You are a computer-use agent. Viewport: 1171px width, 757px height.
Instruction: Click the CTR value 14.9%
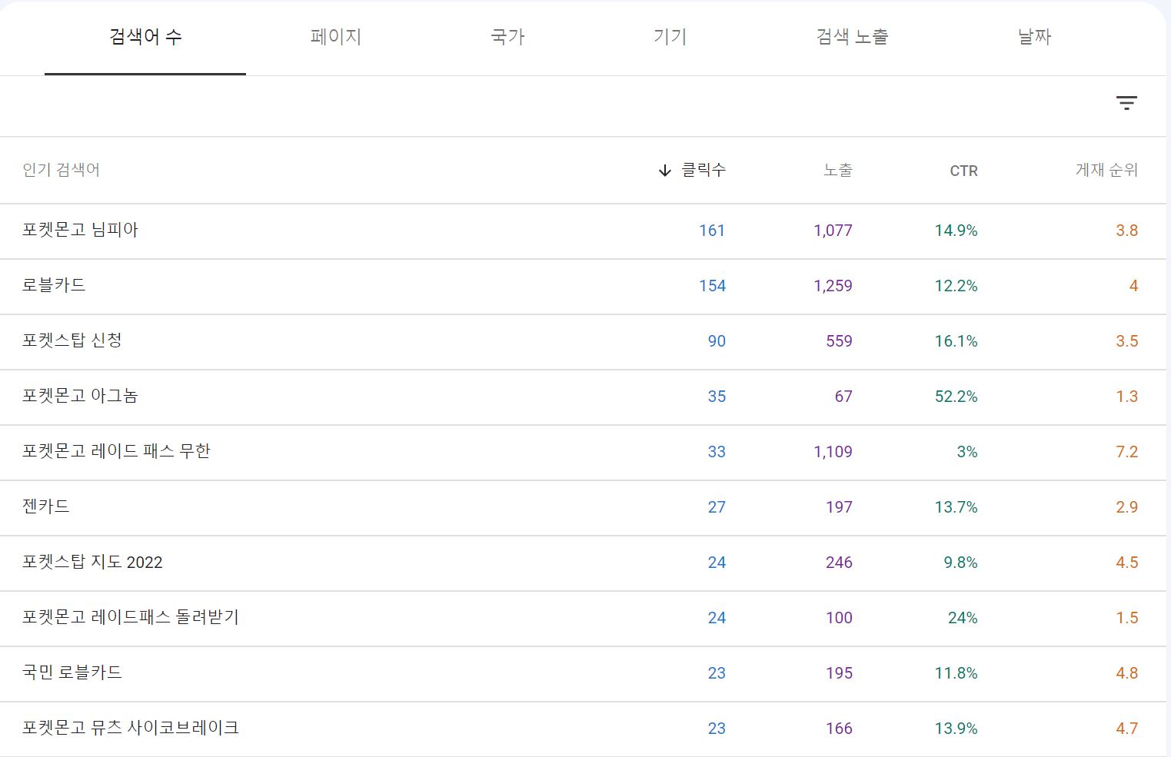(x=956, y=231)
